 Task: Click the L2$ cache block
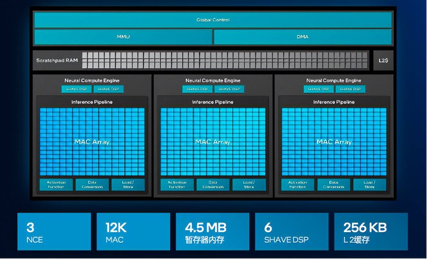click(x=383, y=60)
